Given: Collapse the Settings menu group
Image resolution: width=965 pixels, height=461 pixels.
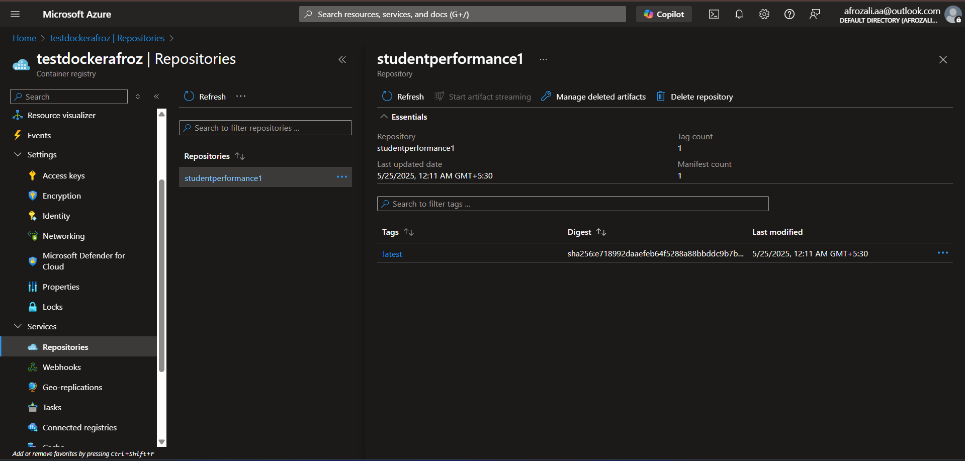Looking at the screenshot, I should (18, 155).
